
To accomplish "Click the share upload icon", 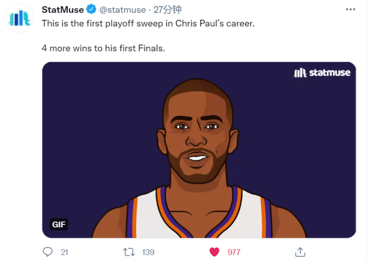I will [300, 252].
